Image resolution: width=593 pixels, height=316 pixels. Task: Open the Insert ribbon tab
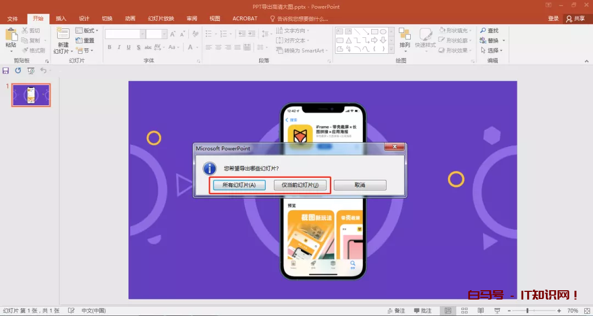(x=61, y=18)
